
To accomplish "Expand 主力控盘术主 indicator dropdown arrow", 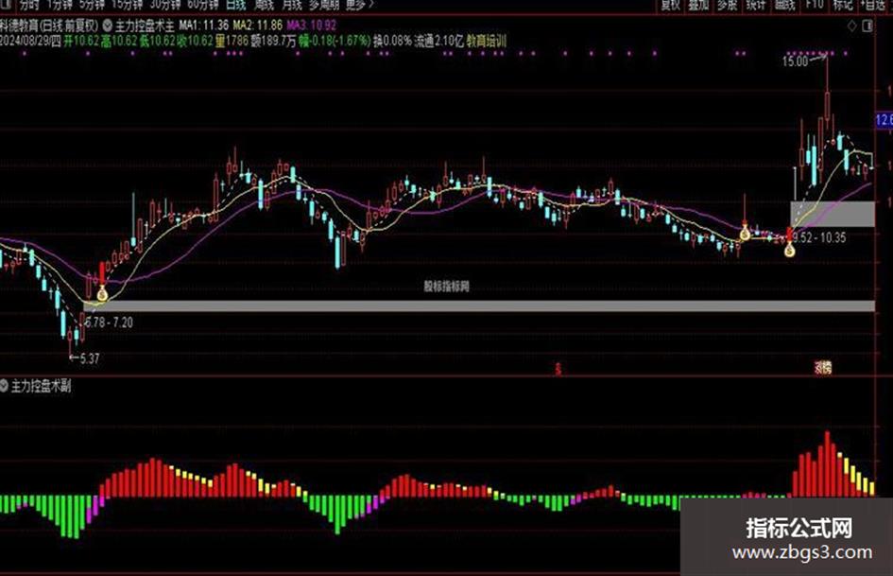I will tap(108, 26).
